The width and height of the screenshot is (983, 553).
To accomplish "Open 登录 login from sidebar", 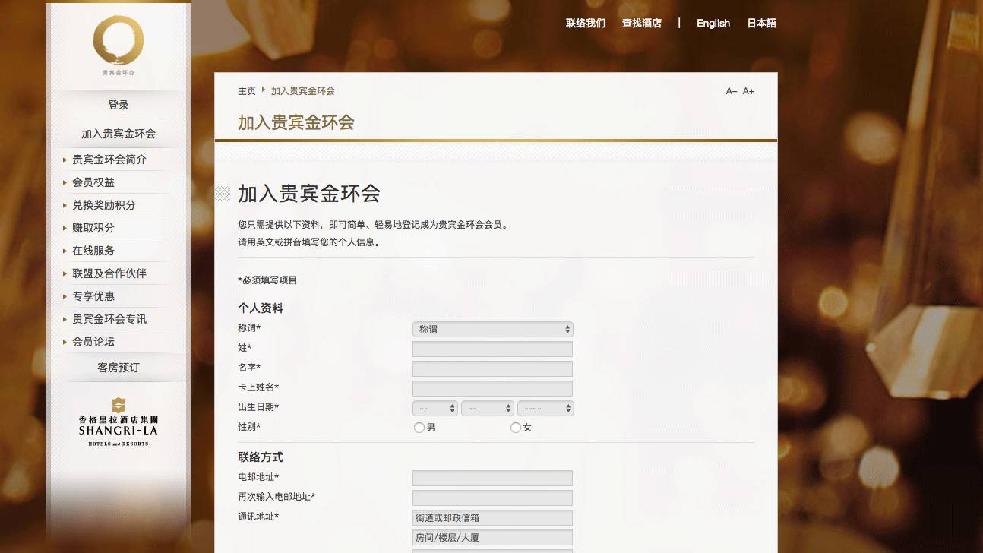I will 117,105.
